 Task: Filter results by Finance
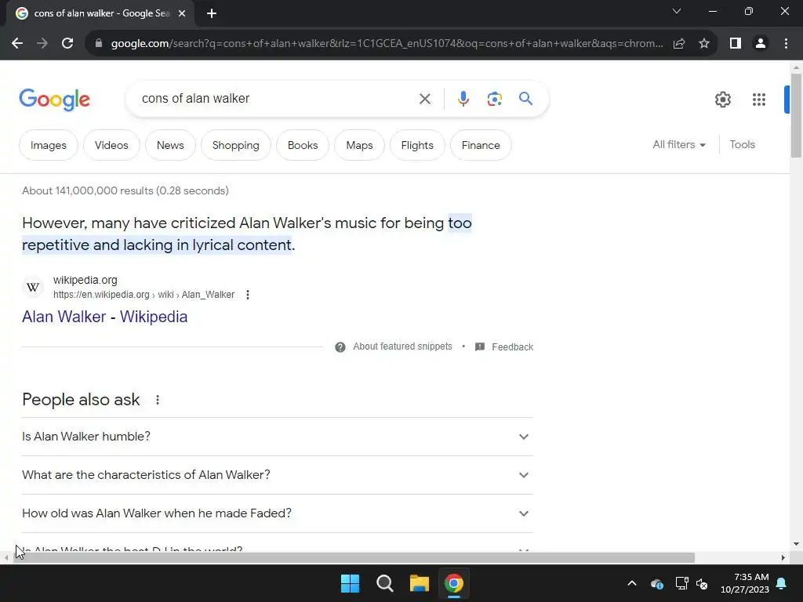481,145
